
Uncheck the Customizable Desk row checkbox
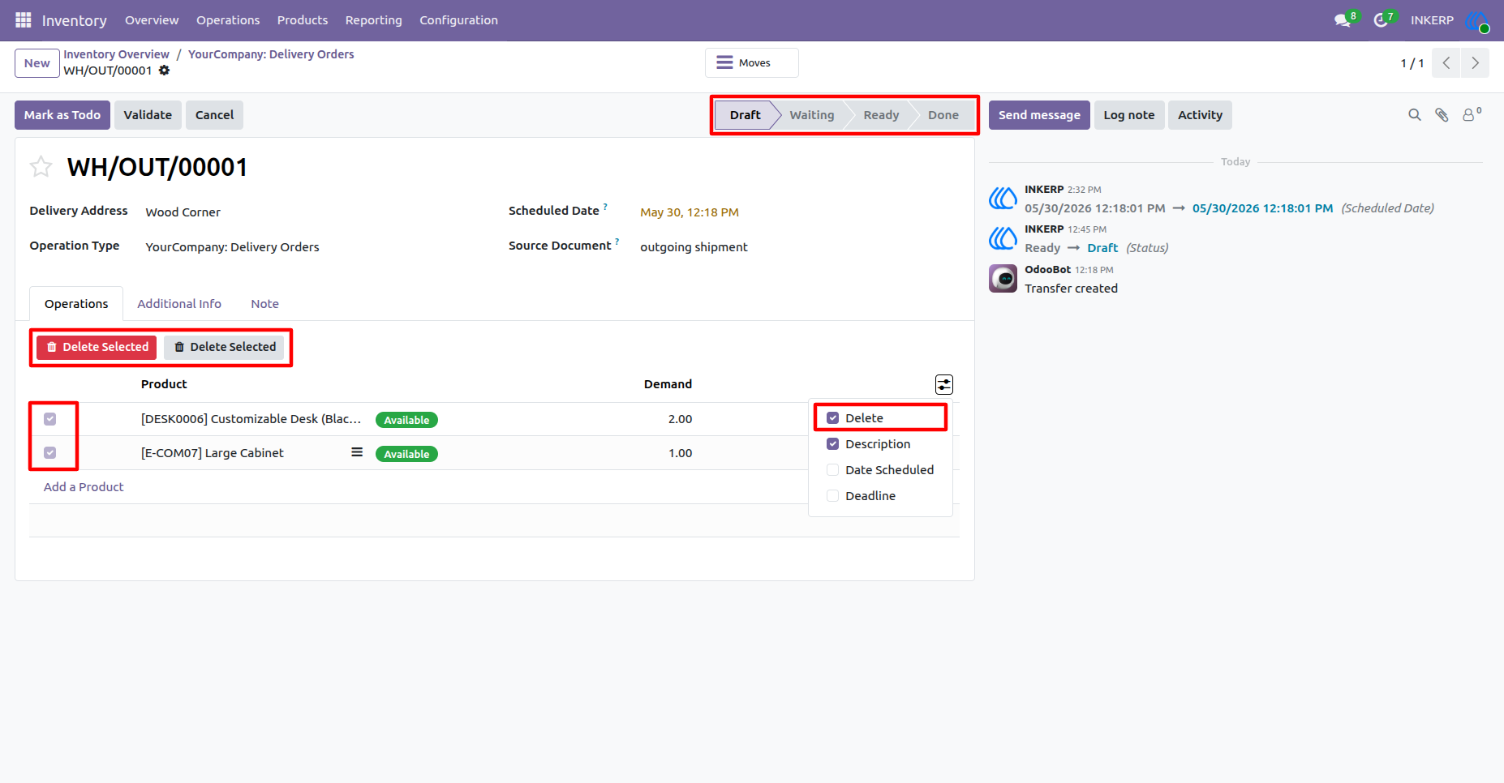[50, 419]
